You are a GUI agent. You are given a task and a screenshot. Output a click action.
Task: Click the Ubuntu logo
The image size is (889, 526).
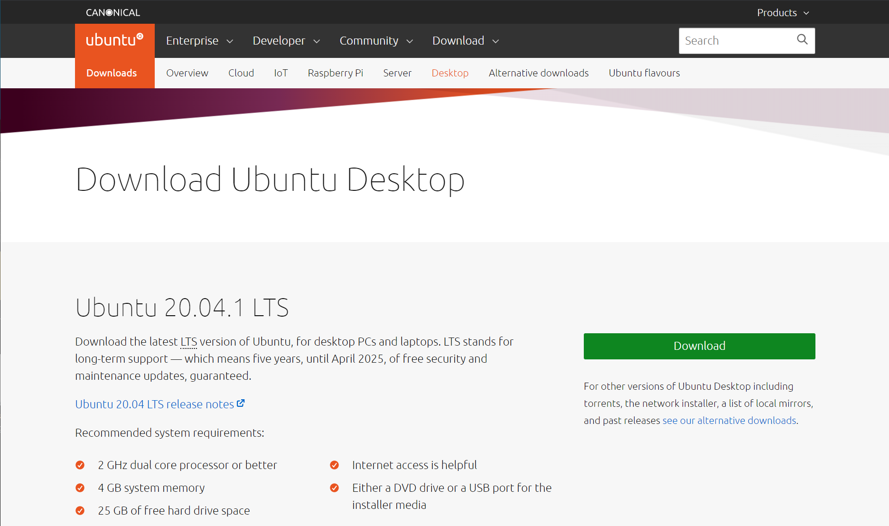click(114, 40)
